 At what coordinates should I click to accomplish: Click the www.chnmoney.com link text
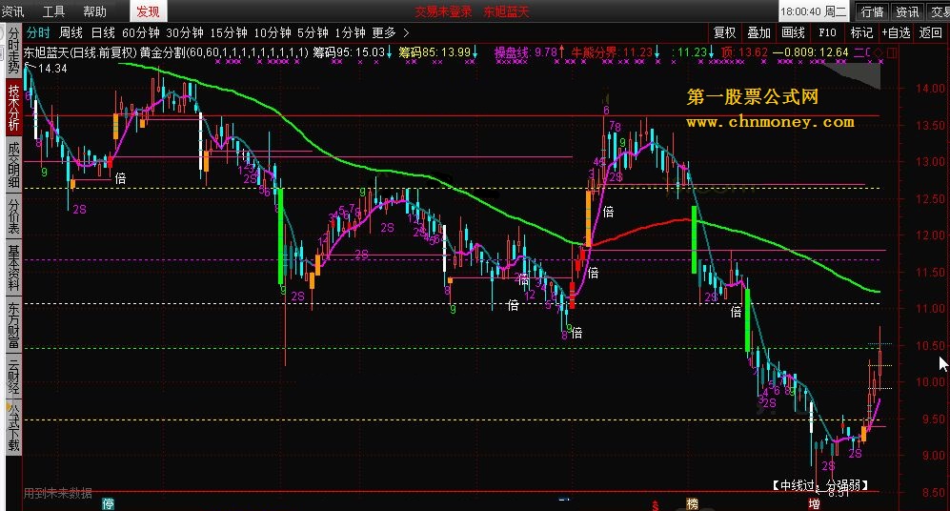pos(770,122)
